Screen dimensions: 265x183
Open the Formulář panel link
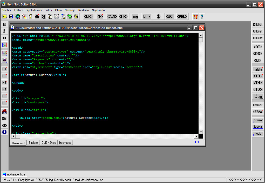coord(257,120)
